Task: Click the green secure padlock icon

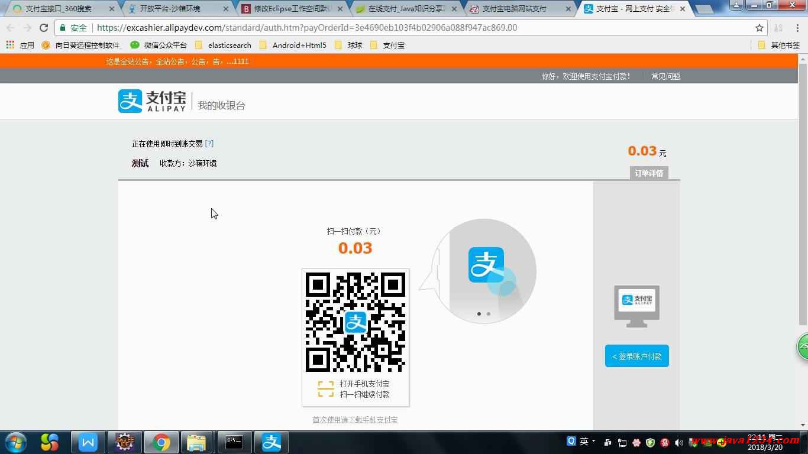Action: pos(63,28)
